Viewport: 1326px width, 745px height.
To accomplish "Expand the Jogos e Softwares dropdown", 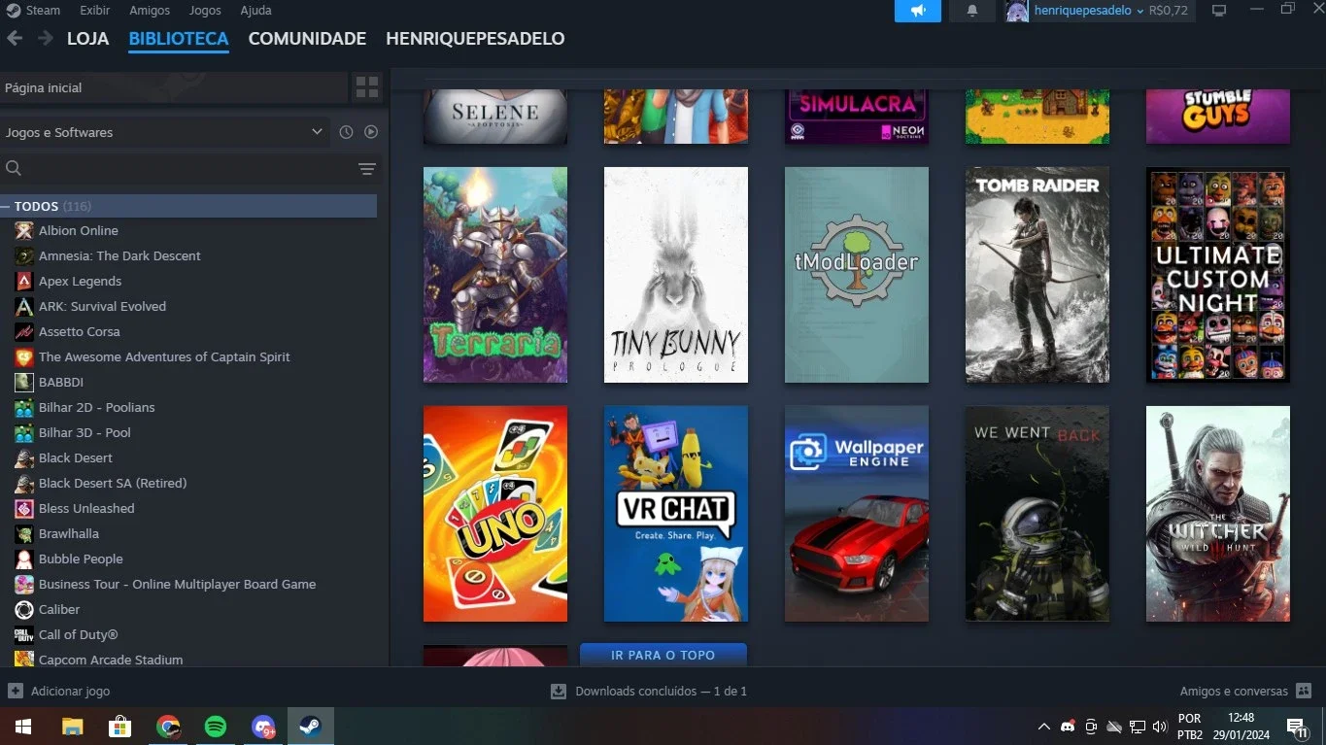I will (163, 132).
